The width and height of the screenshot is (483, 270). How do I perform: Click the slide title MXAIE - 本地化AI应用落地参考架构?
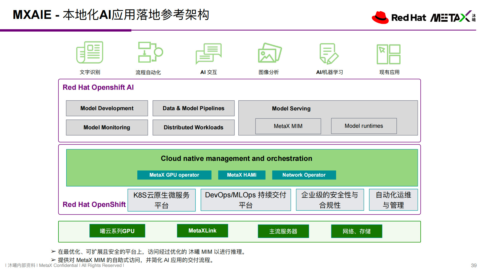click(111, 14)
